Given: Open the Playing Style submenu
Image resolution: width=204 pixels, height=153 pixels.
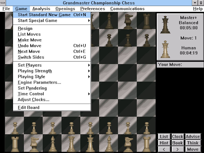Looking at the screenshot, I should coord(52,76).
